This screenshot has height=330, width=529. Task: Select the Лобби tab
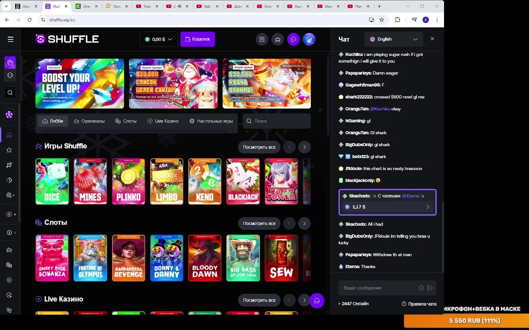click(53, 121)
